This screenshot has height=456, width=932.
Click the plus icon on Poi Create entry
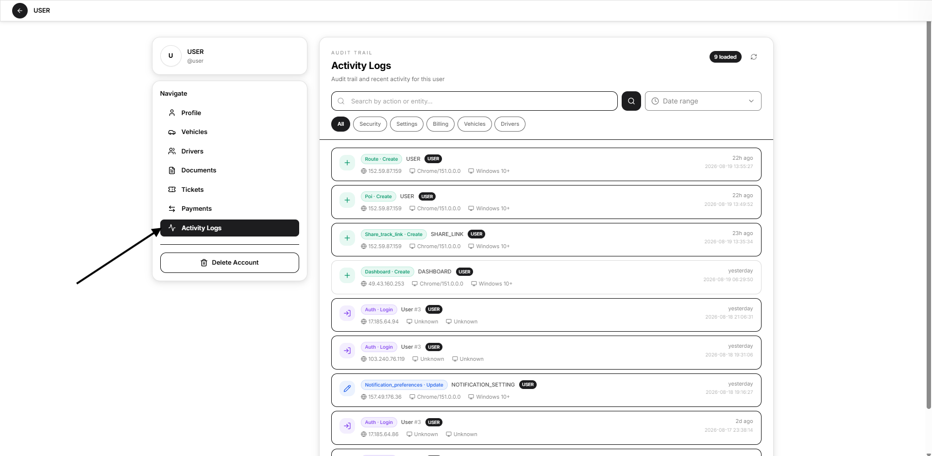347,200
